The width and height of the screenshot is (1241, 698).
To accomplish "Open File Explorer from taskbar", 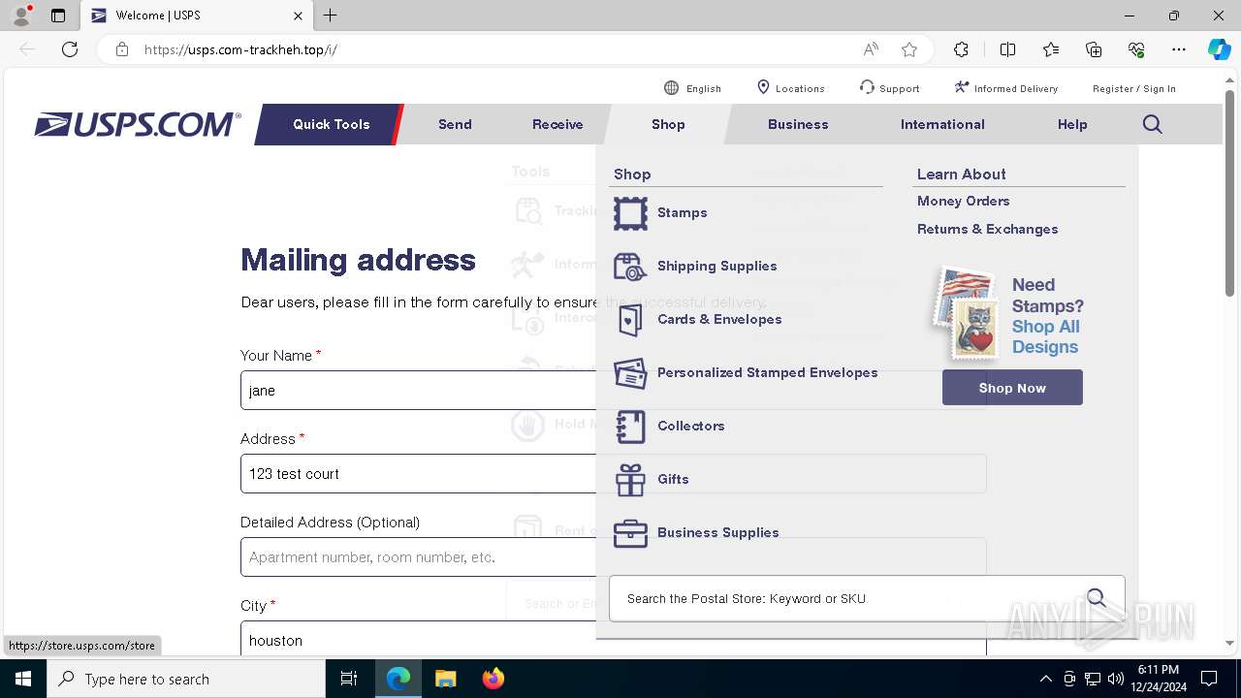I will click(445, 679).
